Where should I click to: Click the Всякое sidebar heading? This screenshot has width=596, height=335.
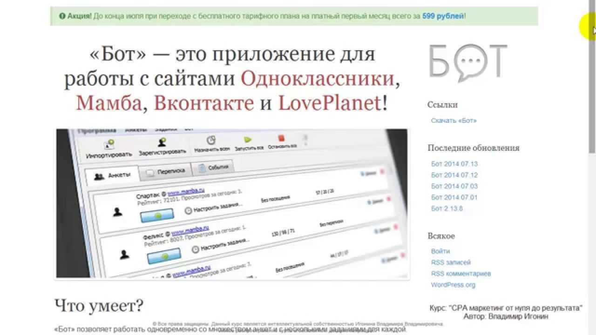441,236
